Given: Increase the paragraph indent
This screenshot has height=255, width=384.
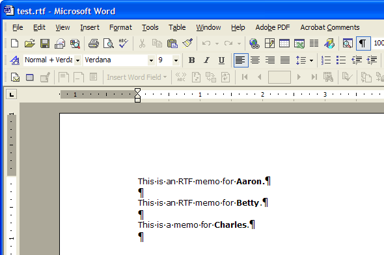Looking at the screenshot, I should point(372,60).
